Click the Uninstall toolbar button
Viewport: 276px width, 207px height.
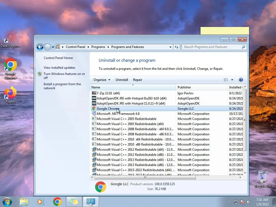[122, 80]
